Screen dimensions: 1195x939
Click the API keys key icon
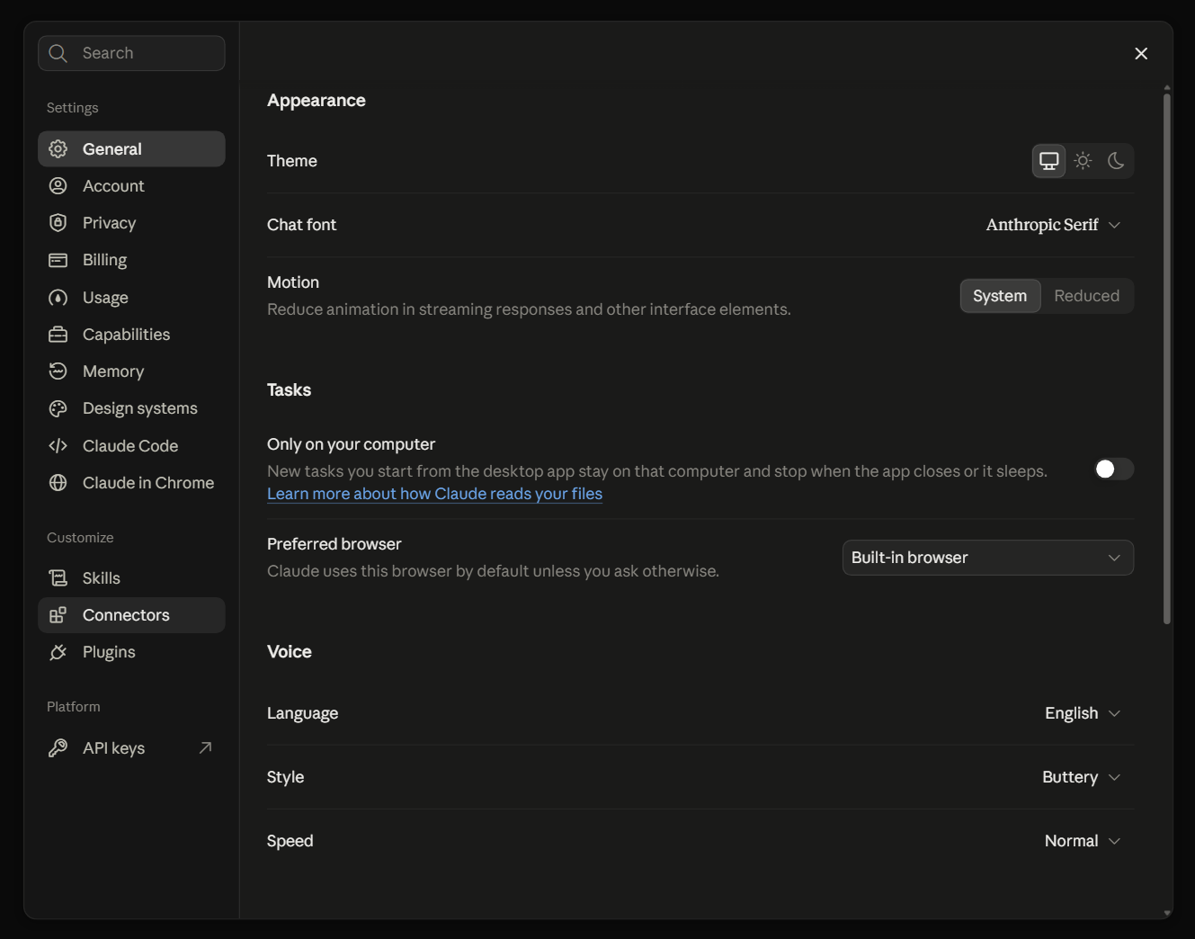click(x=58, y=747)
